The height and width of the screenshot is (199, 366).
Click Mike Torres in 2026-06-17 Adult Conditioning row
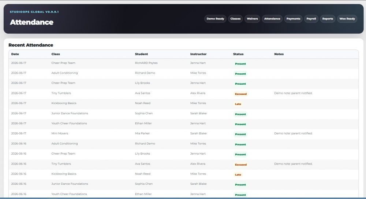[198, 73]
